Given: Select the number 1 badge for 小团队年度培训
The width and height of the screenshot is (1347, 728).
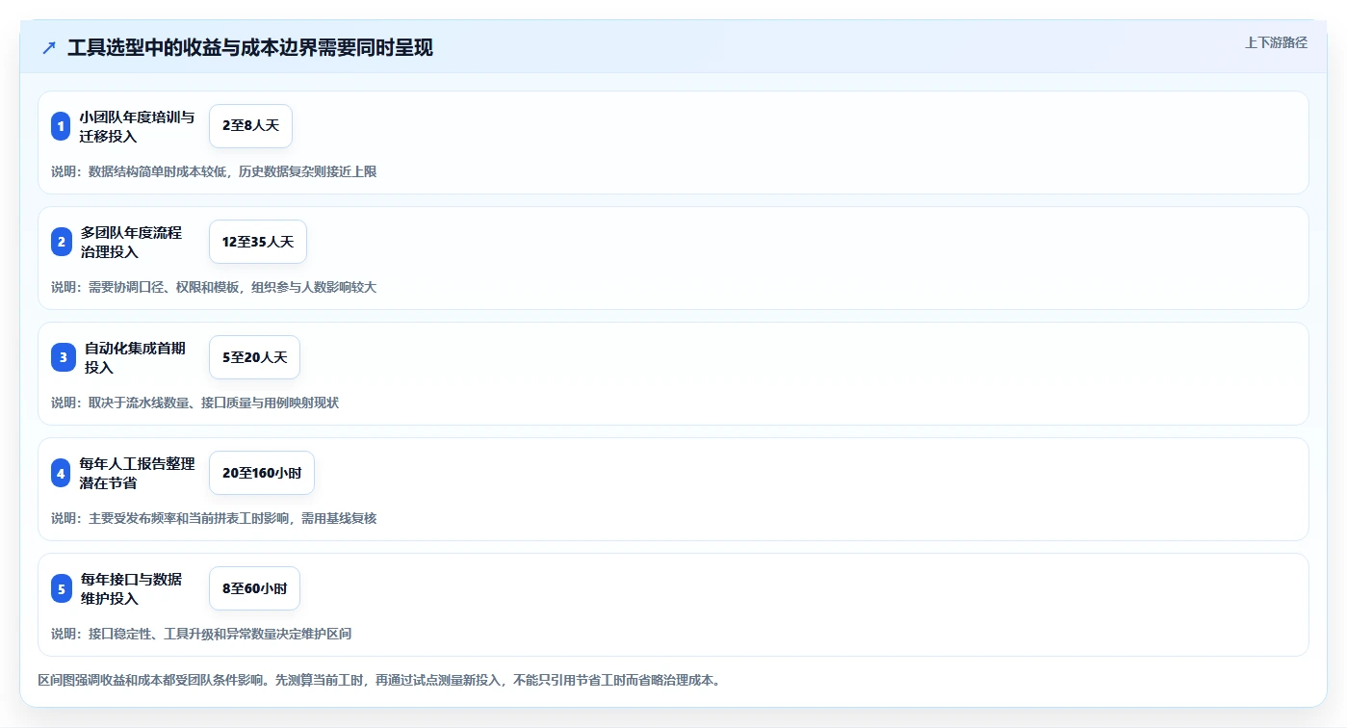Looking at the screenshot, I should point(61,126).
